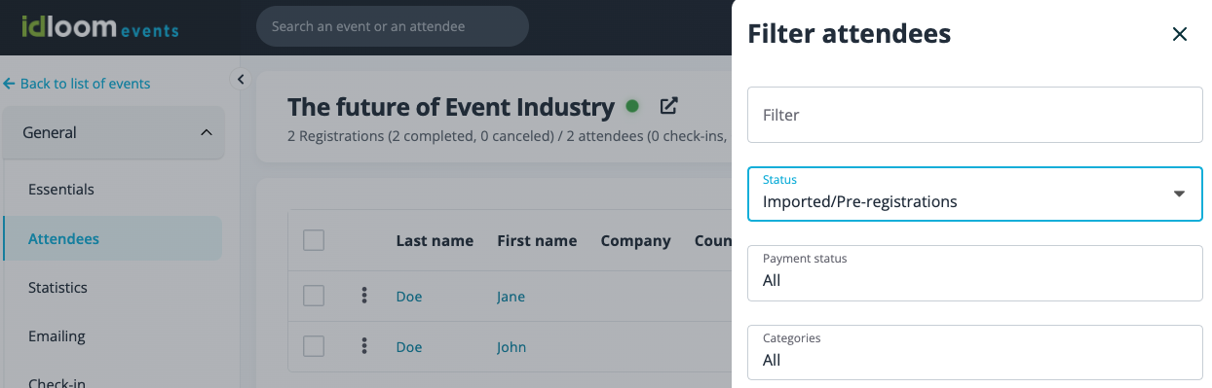The height and width of the screenshot is (388, 1212).
Task: Click Back to list of events link
Action: [77, 84]
